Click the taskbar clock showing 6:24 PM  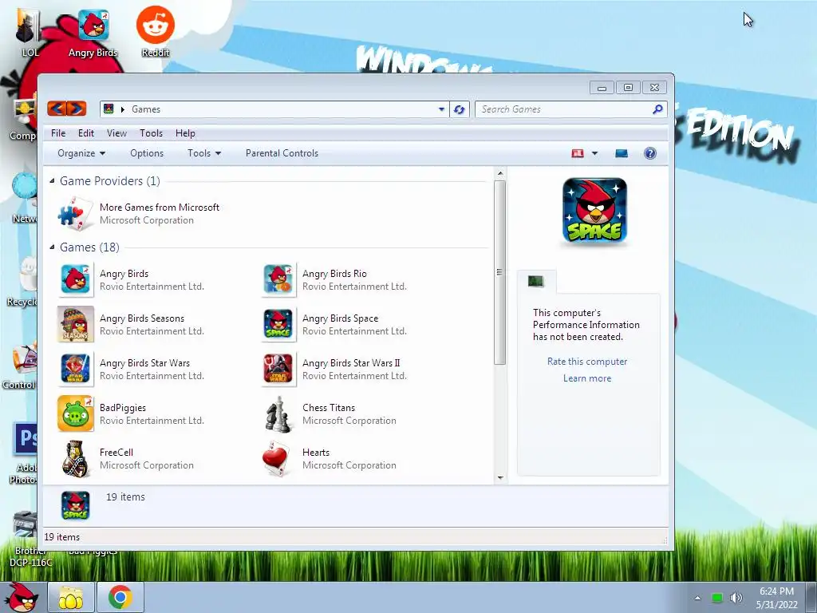[777, 598]
